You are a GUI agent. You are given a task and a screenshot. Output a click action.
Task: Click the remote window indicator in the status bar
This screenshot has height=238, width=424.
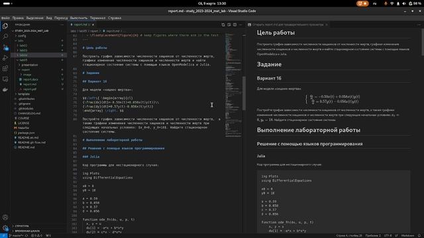pos(3,235)
